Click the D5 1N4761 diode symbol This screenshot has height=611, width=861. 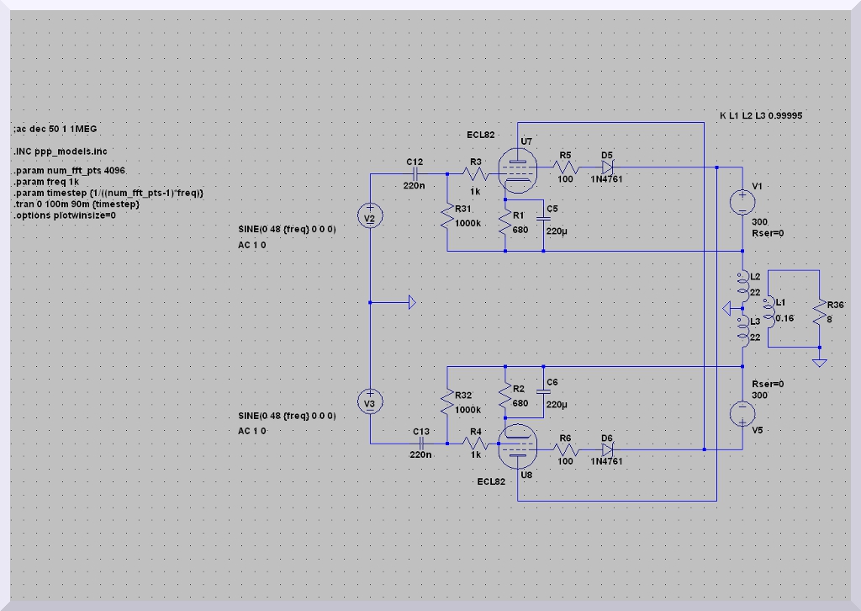pyautogui.click(x=607, y=167)
